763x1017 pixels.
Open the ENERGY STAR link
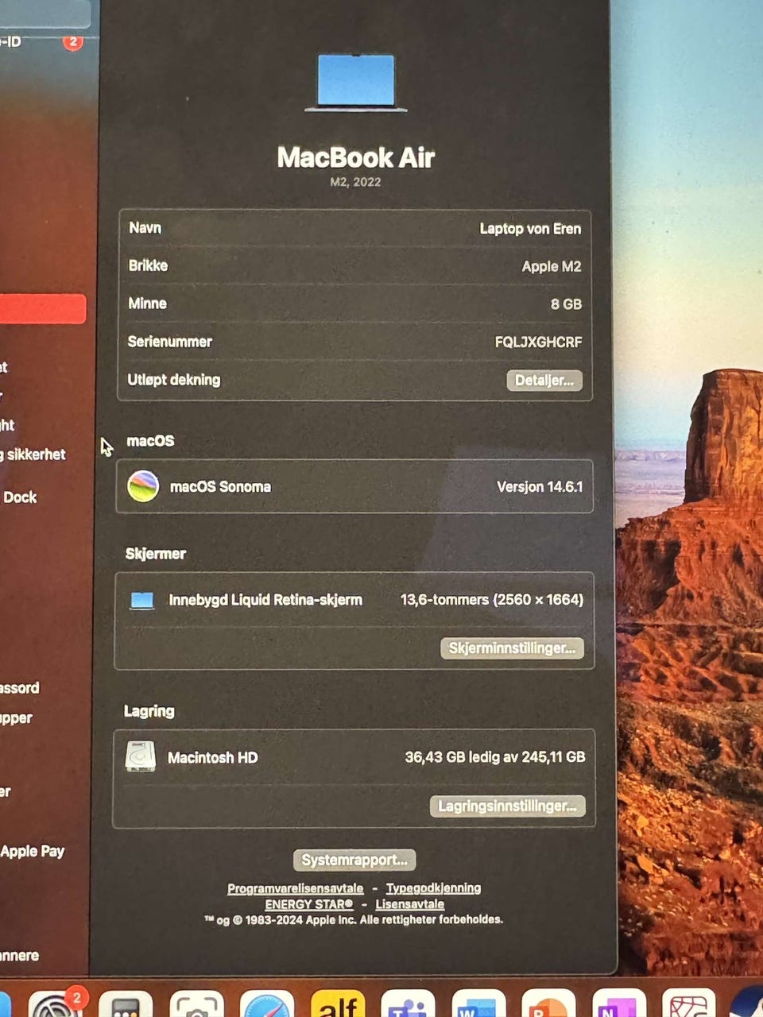[x=309, y=904]
